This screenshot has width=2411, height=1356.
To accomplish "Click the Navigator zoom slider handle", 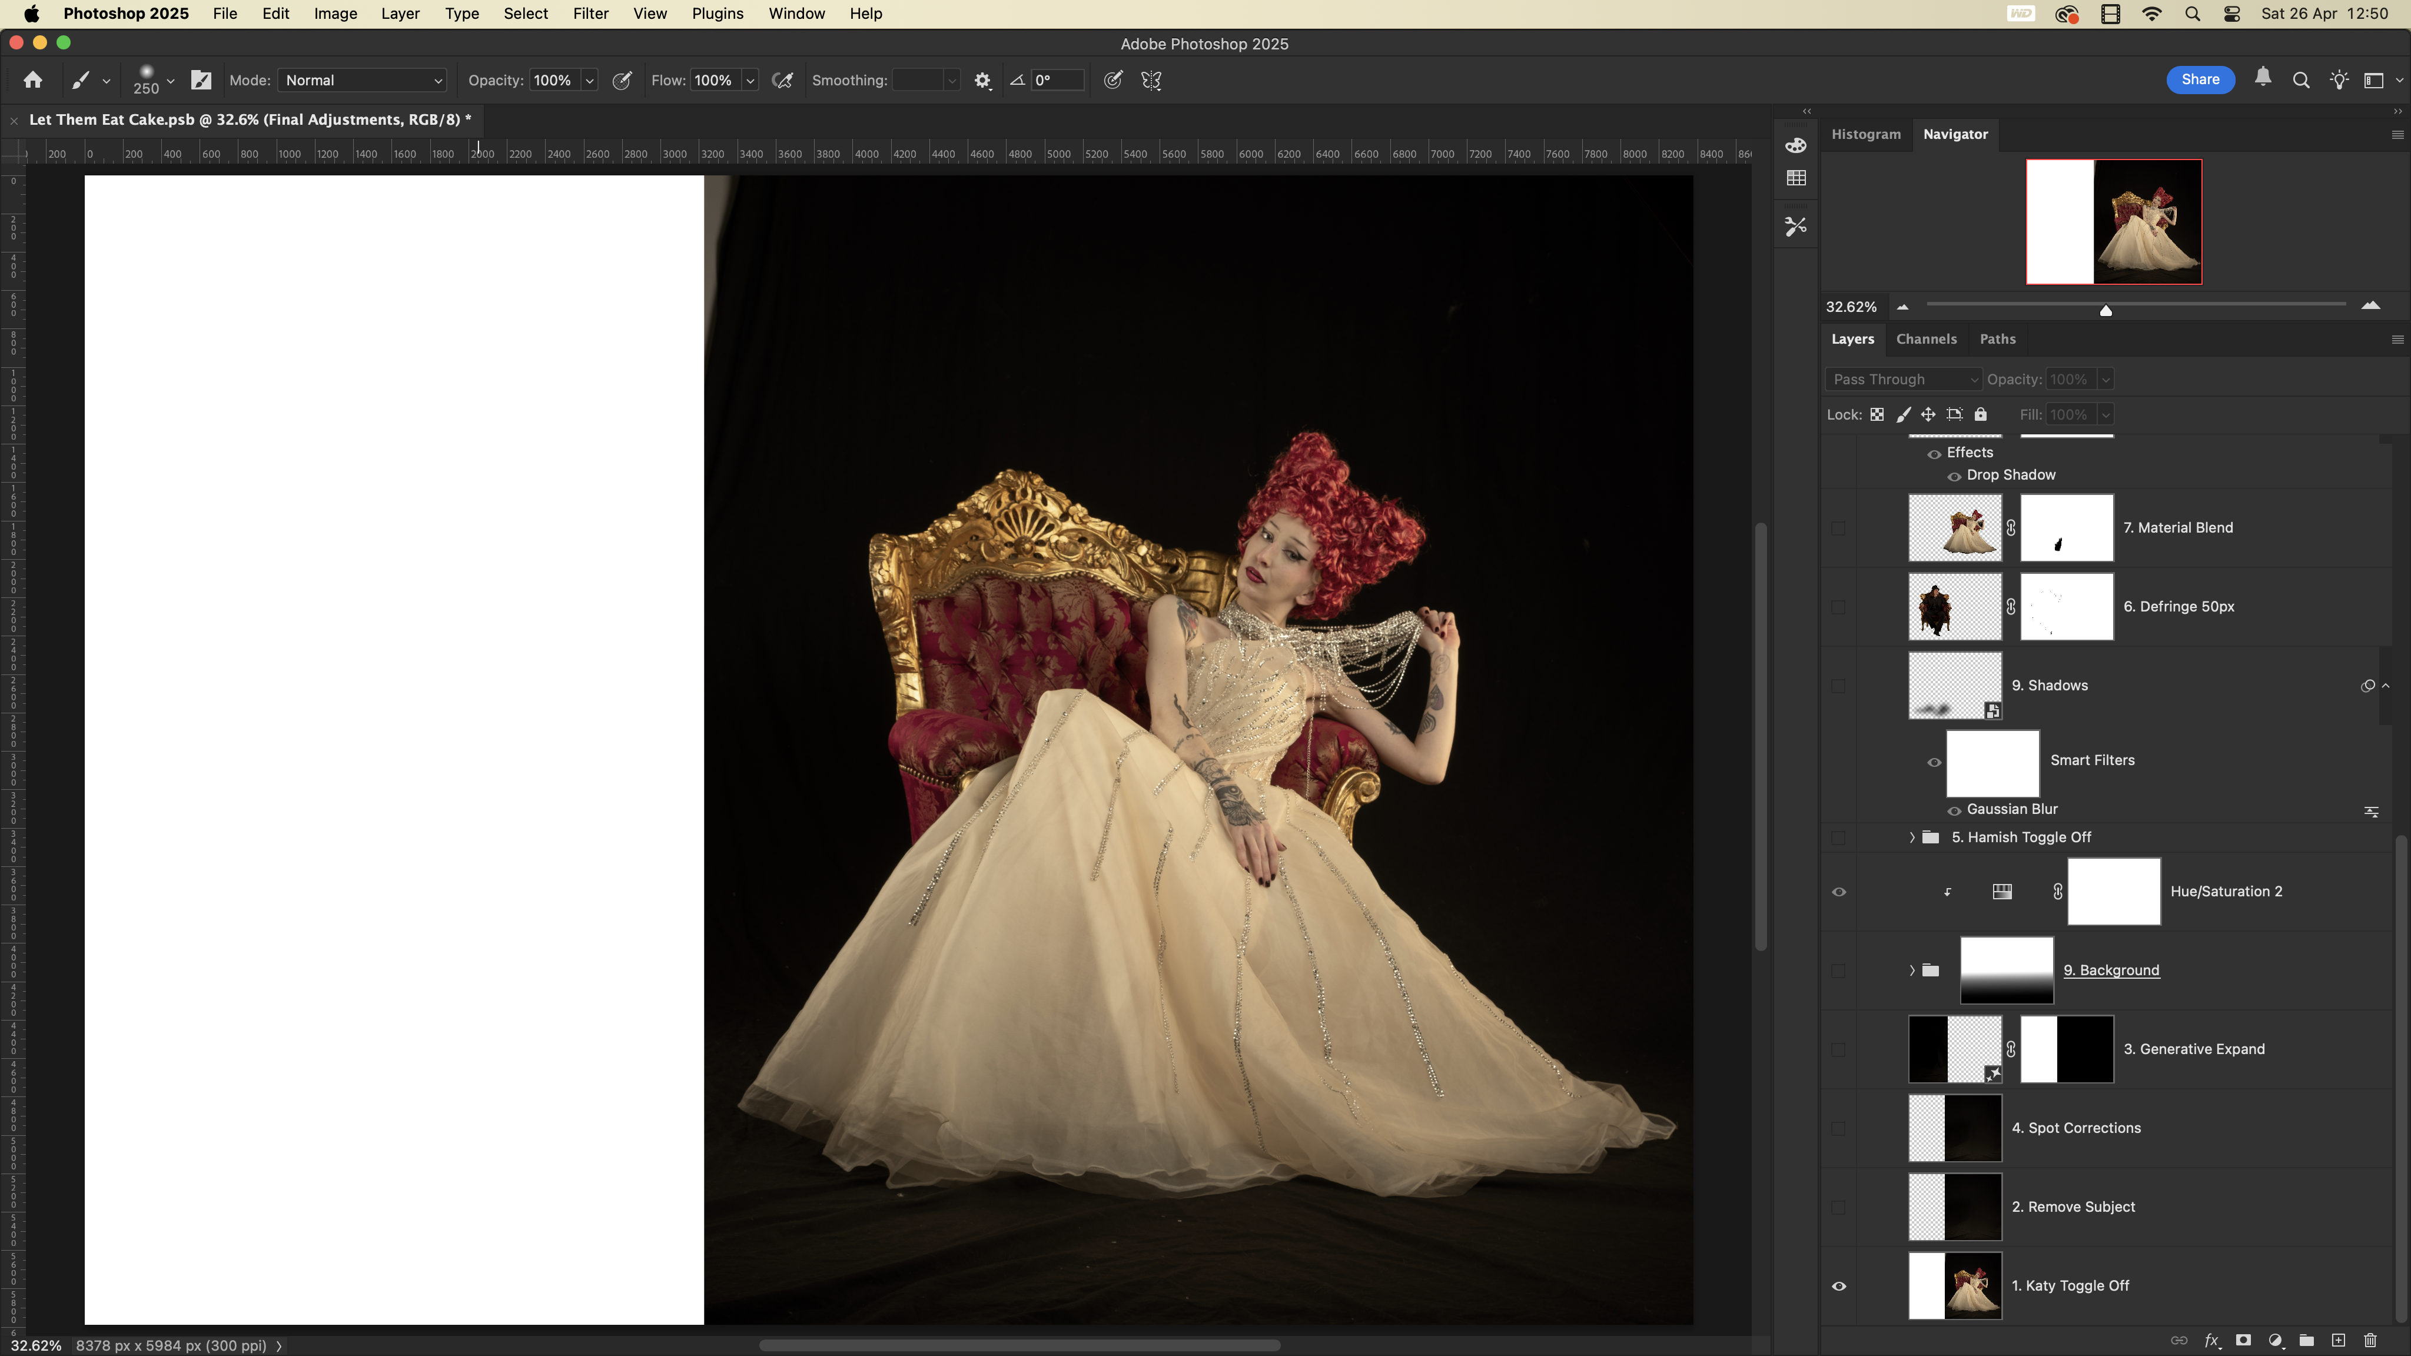I will (2106, 311).
